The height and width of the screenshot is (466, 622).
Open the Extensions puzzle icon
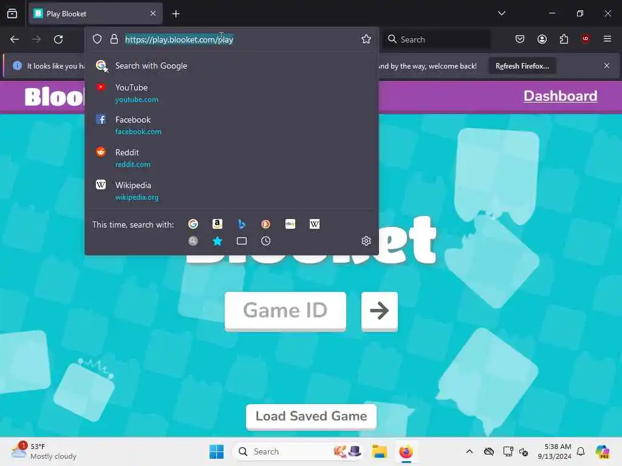click(x=564, y=39)
